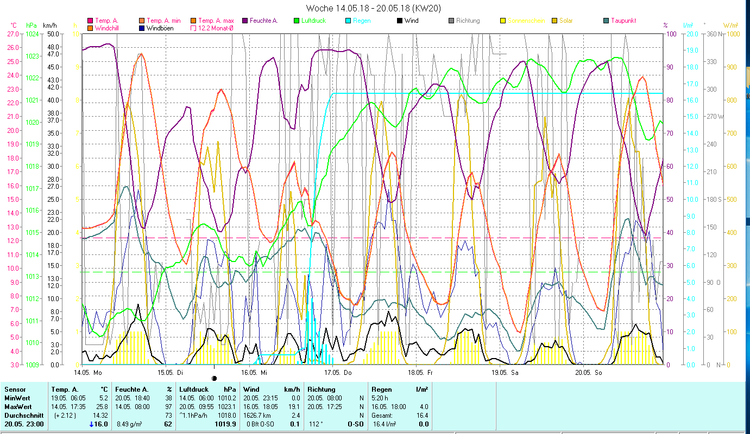Click the '18.05. Fr' date label

[421, 373]
